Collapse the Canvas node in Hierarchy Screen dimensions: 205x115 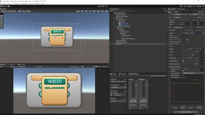pos(115,18)
